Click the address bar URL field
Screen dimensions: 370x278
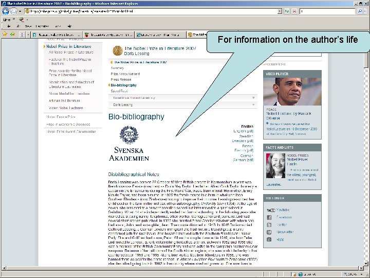151,11
